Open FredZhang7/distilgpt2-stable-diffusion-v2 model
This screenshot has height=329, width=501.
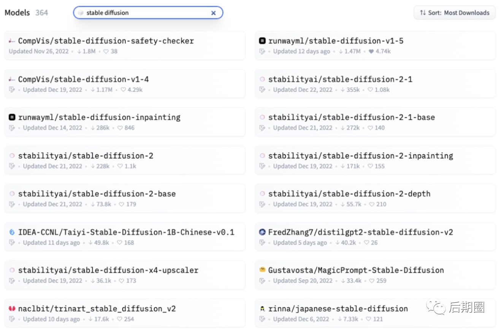(x=375, y=237)
